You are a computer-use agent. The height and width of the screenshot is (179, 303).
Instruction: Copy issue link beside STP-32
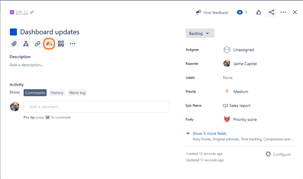point(32,12)
